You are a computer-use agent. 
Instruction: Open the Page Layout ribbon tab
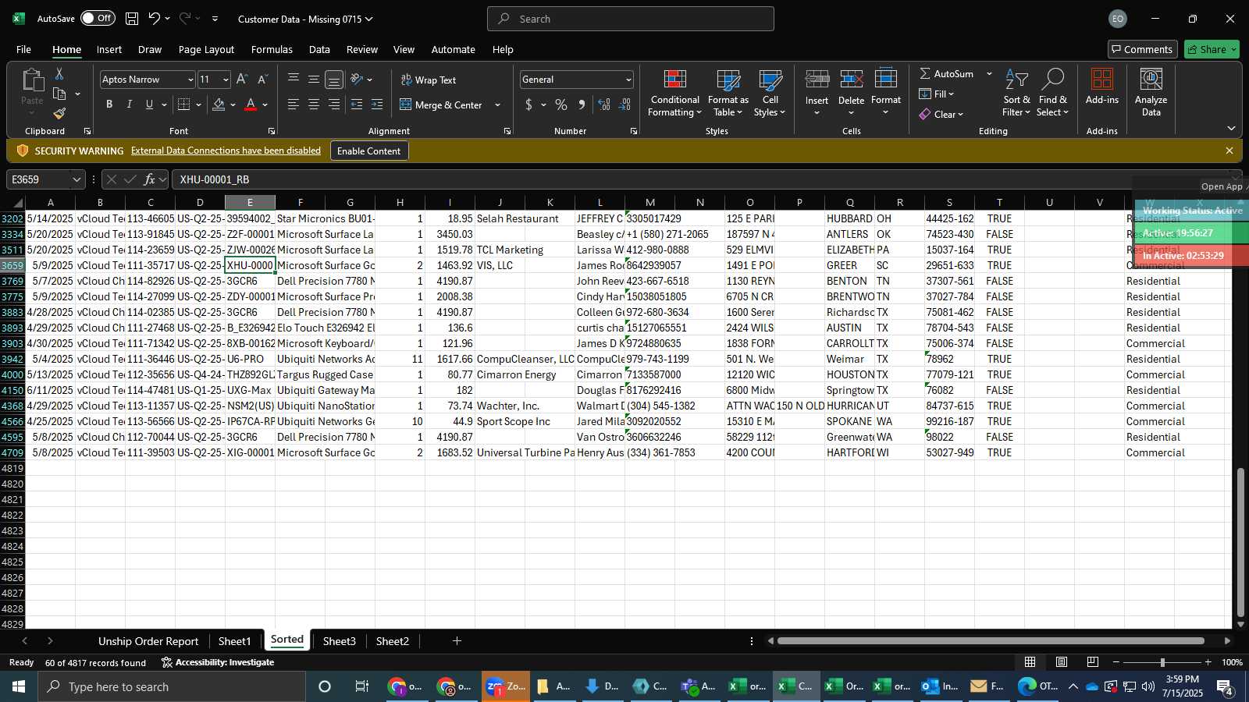206,49
